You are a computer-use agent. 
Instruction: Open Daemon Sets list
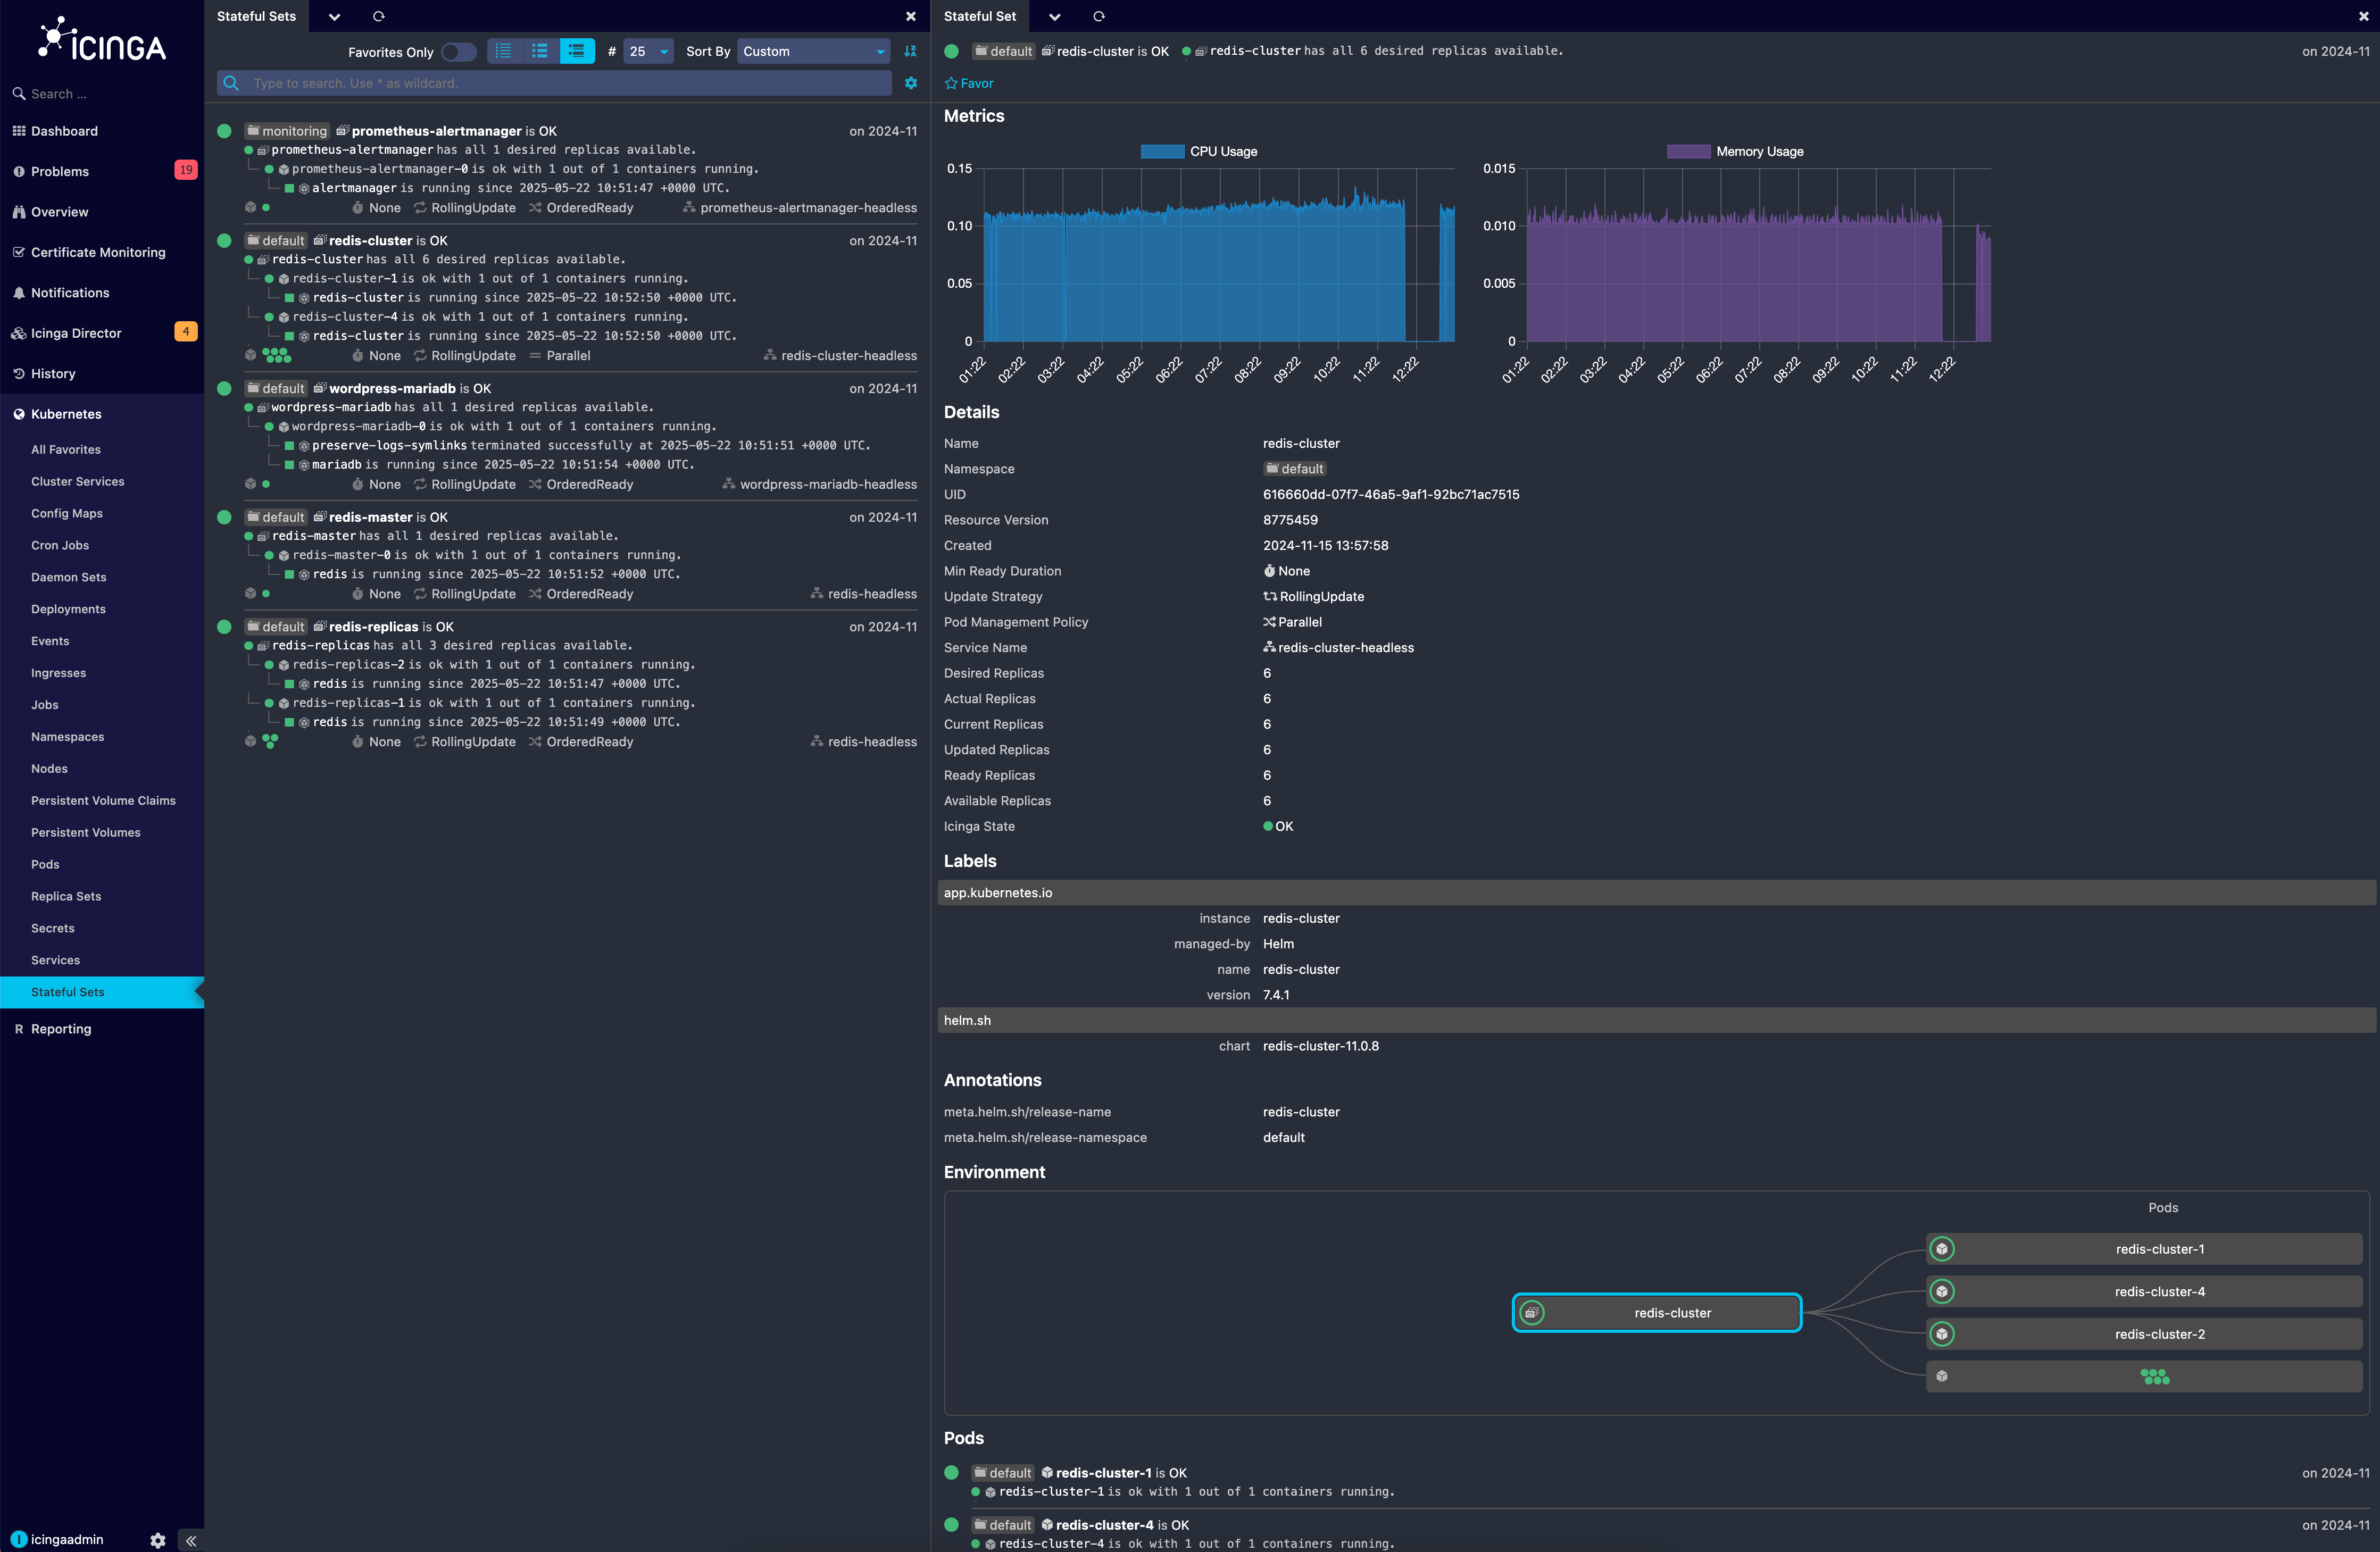(69, 577)
